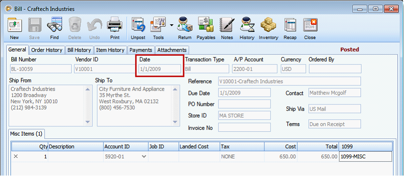Expand the Tools dropdown arrow
The width and height of the screenshot is (404, 176).
tap(171, 25)
